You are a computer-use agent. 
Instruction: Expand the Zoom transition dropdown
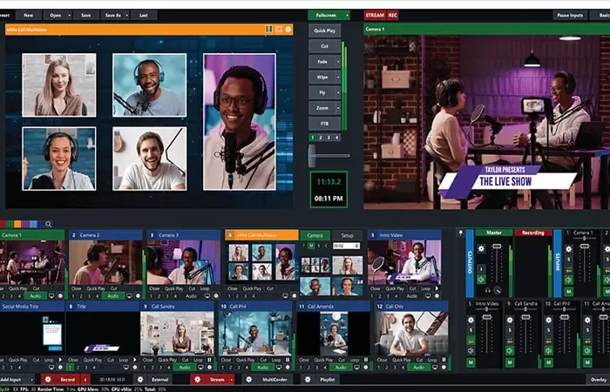(338, 108)
